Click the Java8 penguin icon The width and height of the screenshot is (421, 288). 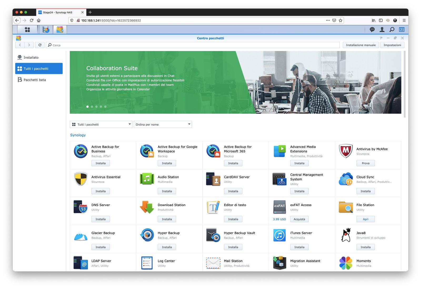click(x=346, y=235)
